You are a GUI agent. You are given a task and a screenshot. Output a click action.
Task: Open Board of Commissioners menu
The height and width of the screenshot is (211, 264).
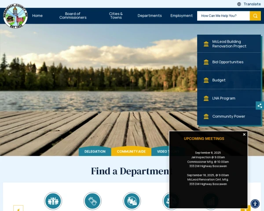coord(73,16)
